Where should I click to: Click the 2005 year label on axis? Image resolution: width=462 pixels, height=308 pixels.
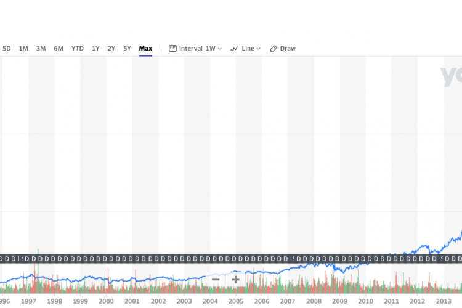pos(235,301)
